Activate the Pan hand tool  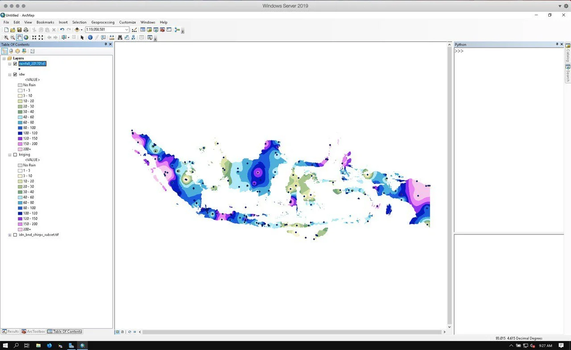(19, 37)
